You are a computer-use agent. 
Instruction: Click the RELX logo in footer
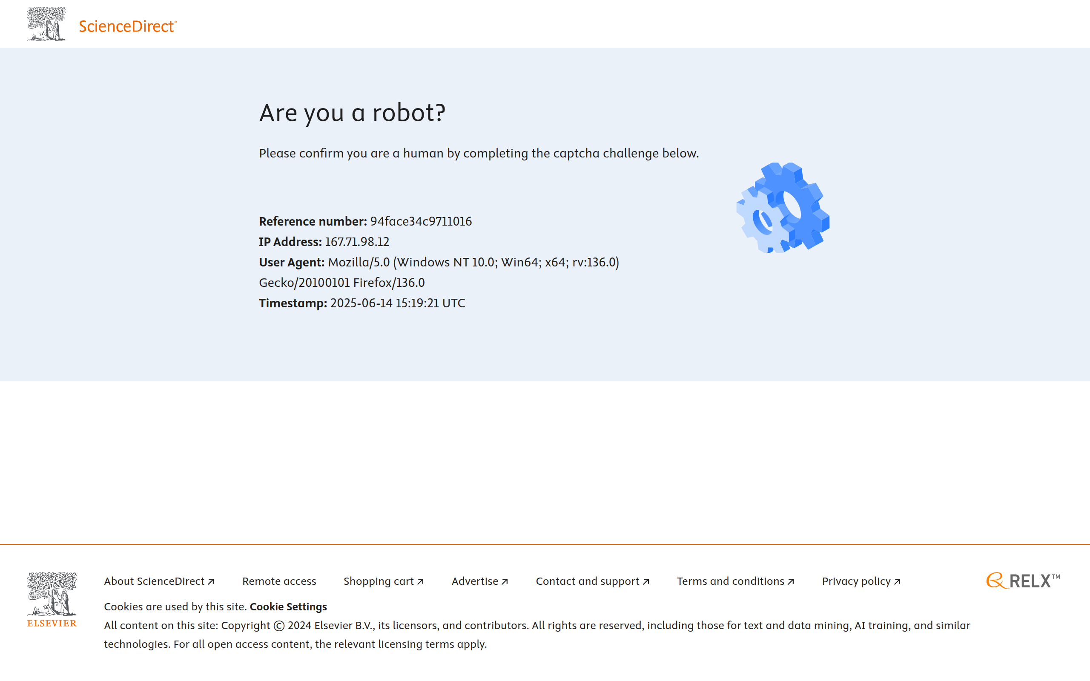1023,581
